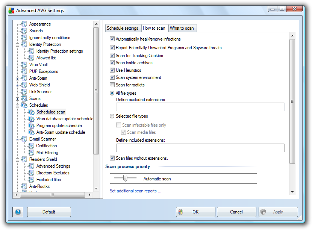Open Set additional scan reports link
The image size is (312, 230).
pyautogui.click(x=135, y=191)
